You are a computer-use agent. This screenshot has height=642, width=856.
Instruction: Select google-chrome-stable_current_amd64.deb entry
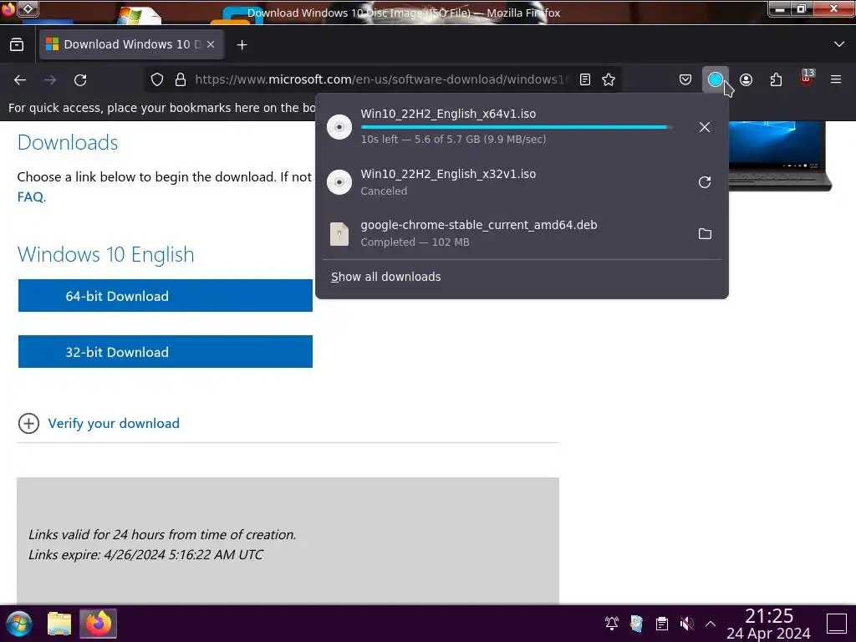[522, 233]
